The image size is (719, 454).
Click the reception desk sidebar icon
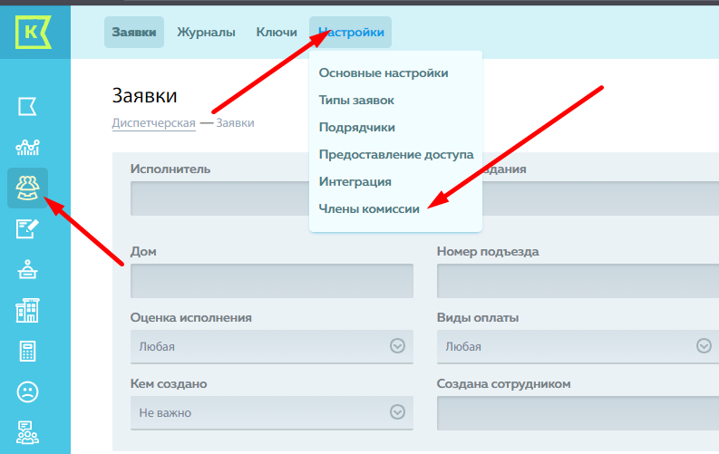pyautogui.click(x=27, y=270)
